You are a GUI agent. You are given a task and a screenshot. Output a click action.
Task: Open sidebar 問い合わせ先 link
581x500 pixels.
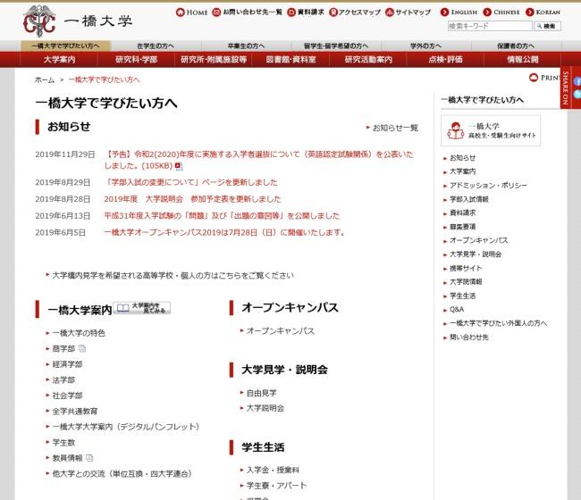tap(469, 337)
